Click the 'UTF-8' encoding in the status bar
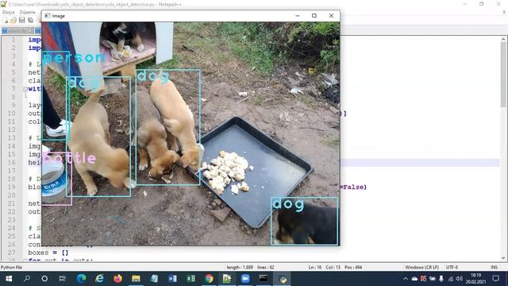The height and width of the screenshot is (286, 508). pos(452,267)
